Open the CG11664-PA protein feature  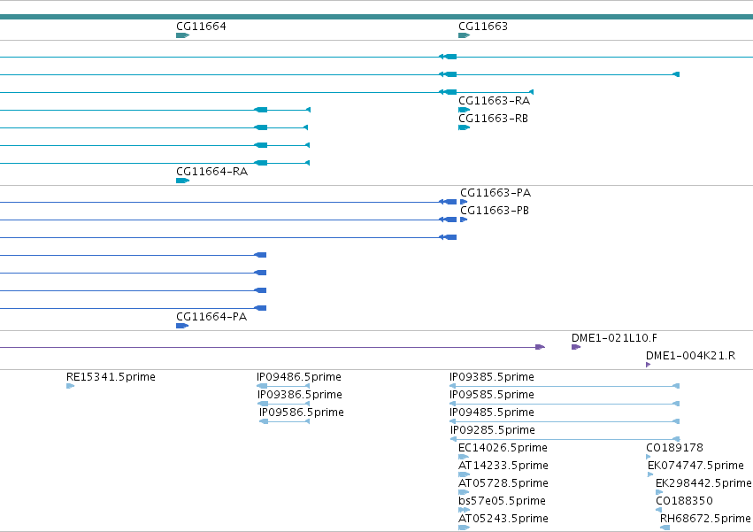click(x=182, y=326)
